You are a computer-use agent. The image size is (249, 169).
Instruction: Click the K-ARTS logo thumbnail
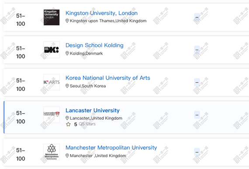52,82
